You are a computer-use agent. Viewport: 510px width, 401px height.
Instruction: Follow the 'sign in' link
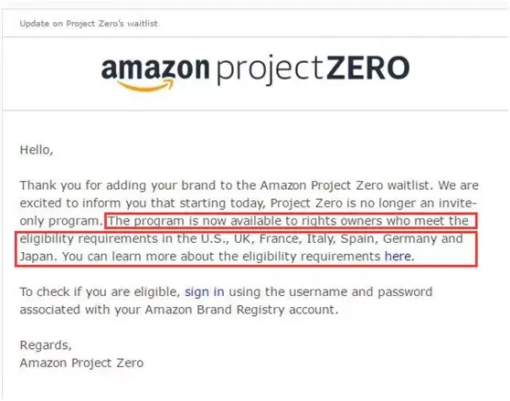pos(204,291)
